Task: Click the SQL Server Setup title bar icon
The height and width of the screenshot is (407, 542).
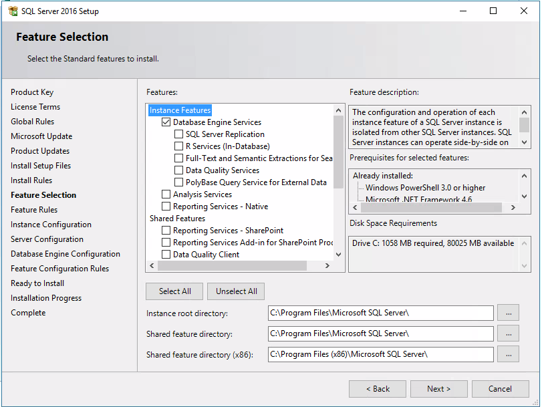Action: tap(13, 11)
